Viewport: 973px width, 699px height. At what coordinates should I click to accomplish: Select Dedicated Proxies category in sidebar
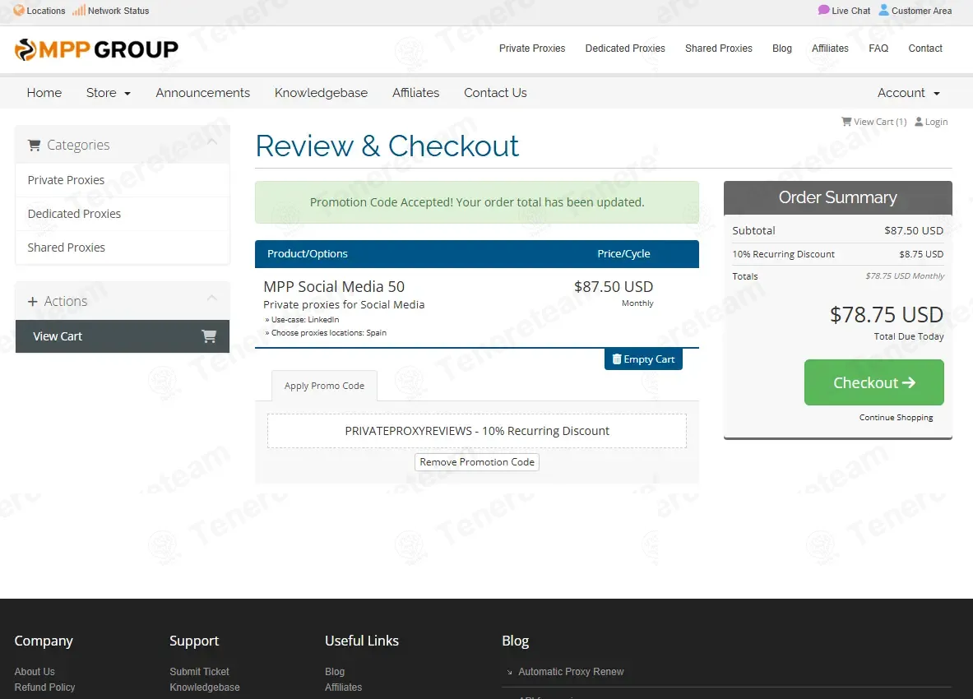tap(123, 214)
